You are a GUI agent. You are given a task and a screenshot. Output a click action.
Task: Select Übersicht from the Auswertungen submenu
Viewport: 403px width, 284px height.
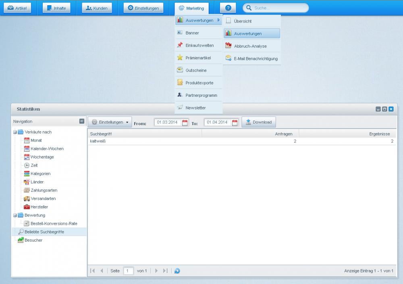click(243, 21)
